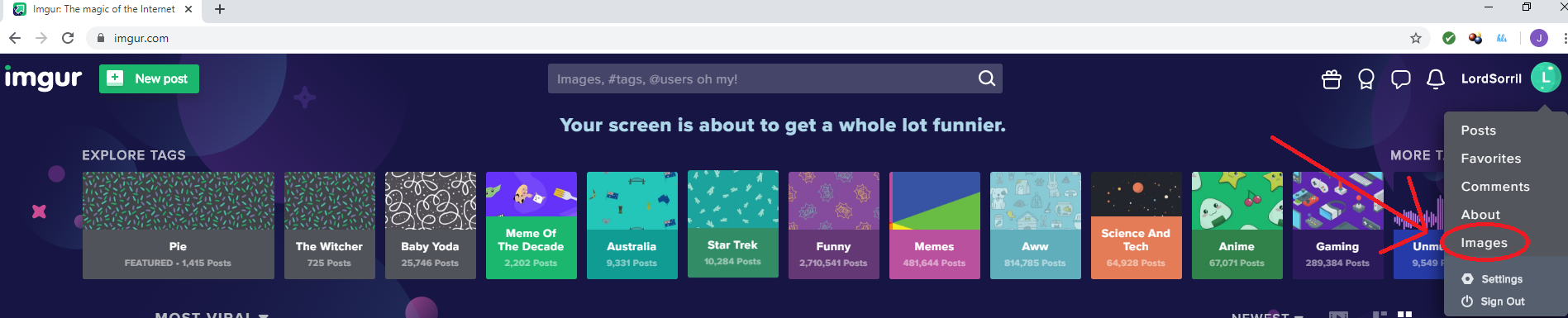The height and width of the screenshot is (318, 1568).
Task: Bookmark this page with the star icon
Action: click(x=1416, y=38)
